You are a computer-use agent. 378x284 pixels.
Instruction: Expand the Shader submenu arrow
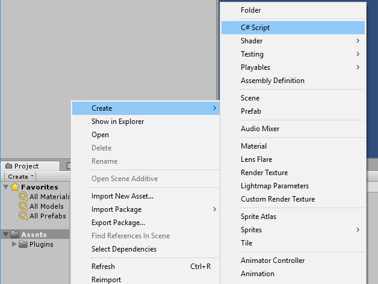(358, 41)
